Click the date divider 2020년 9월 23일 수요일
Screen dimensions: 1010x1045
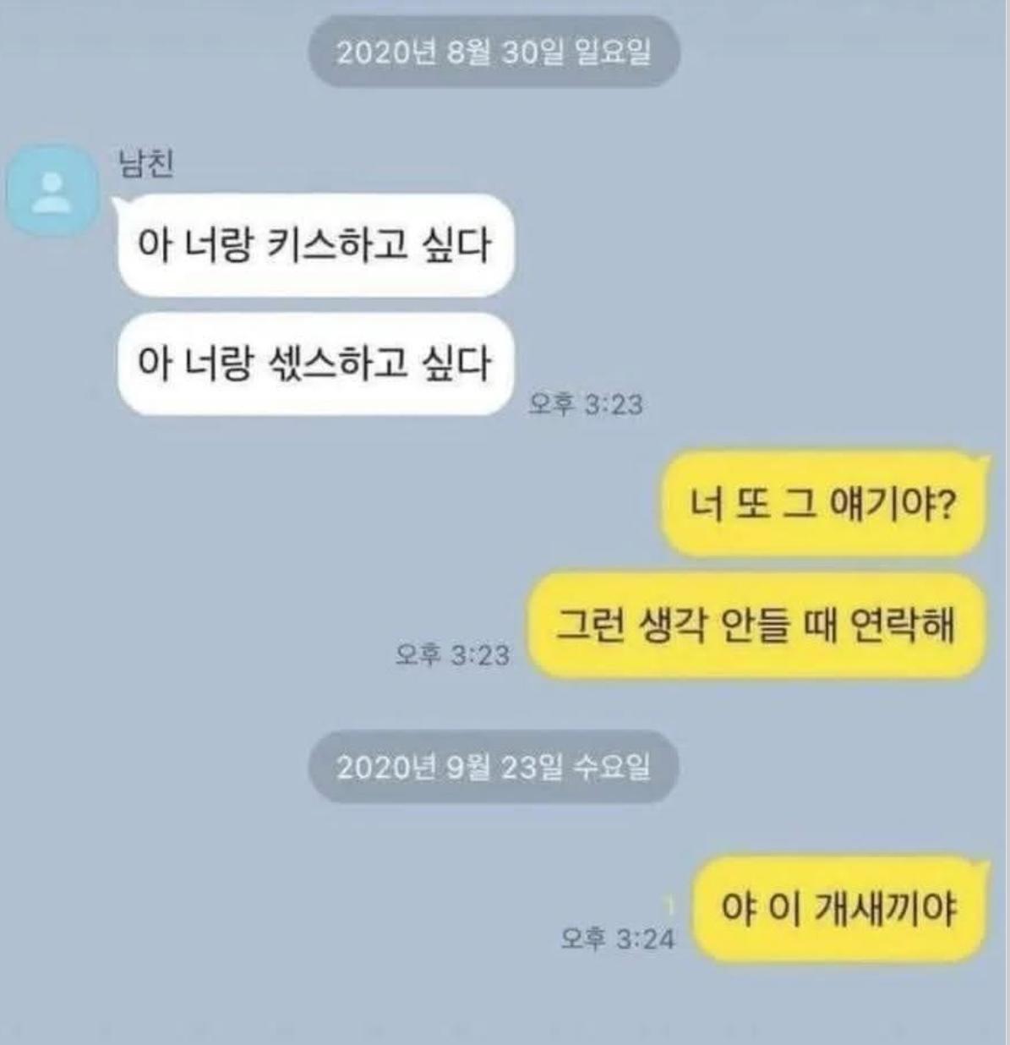(x=494, y=767)
